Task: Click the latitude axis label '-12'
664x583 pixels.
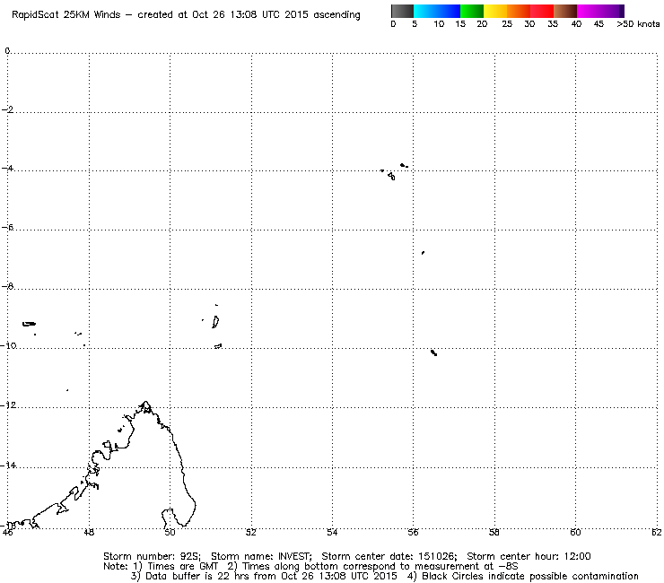Action: [8, 405]
